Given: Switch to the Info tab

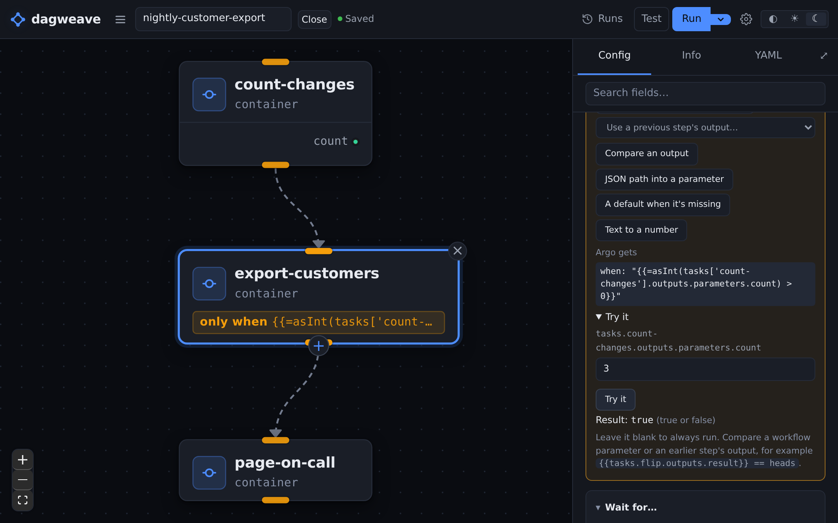Looking at the screenshot, I should click(x=691, y=55).
